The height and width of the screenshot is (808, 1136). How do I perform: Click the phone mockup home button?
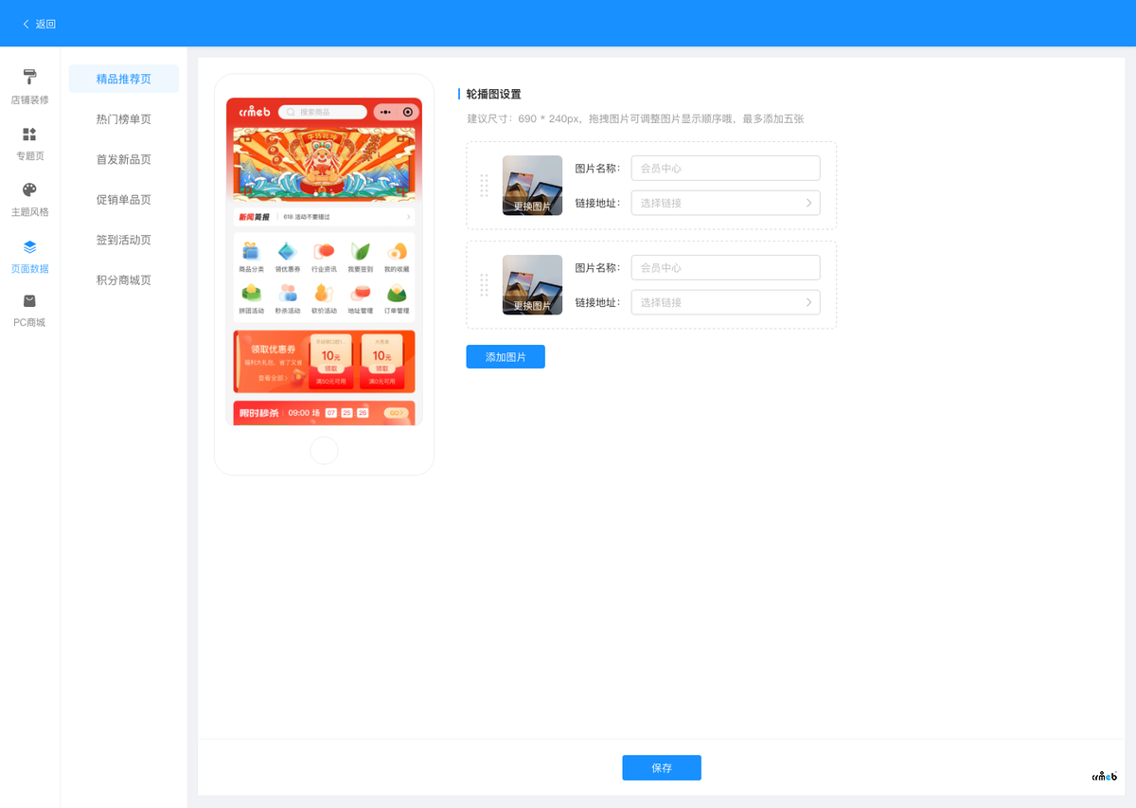tap(324, 451)
